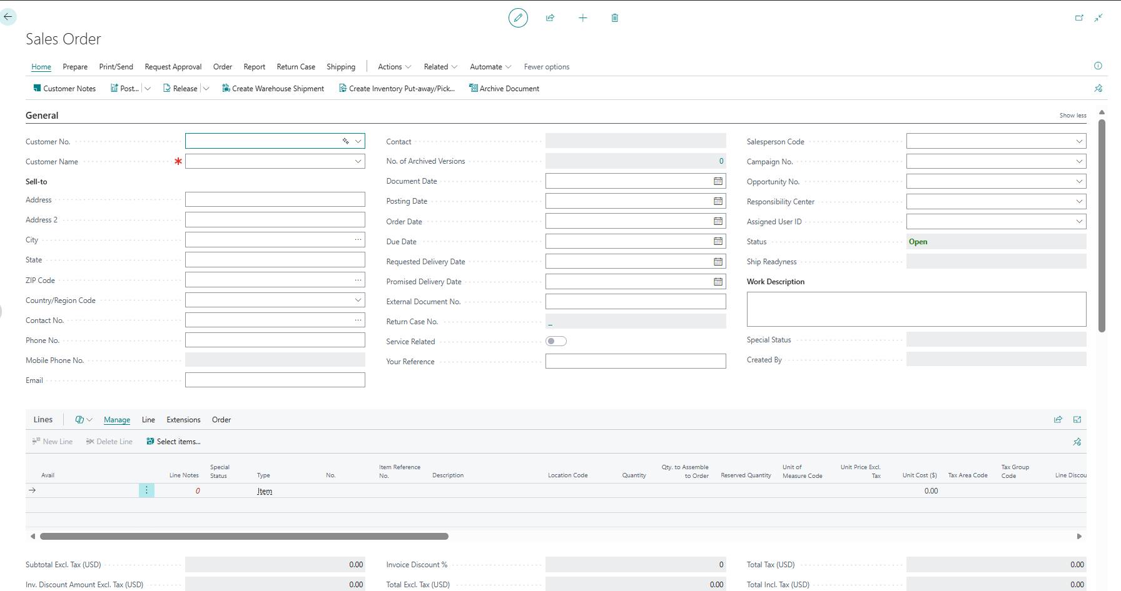Click the trash delete icon
Viewport: 1121px width, 591px height.
click(615, 17)
